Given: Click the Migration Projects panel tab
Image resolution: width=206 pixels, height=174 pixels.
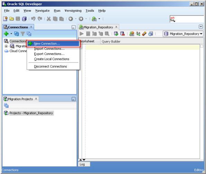Looking at the screenshot, I should [x=20, y=99].
